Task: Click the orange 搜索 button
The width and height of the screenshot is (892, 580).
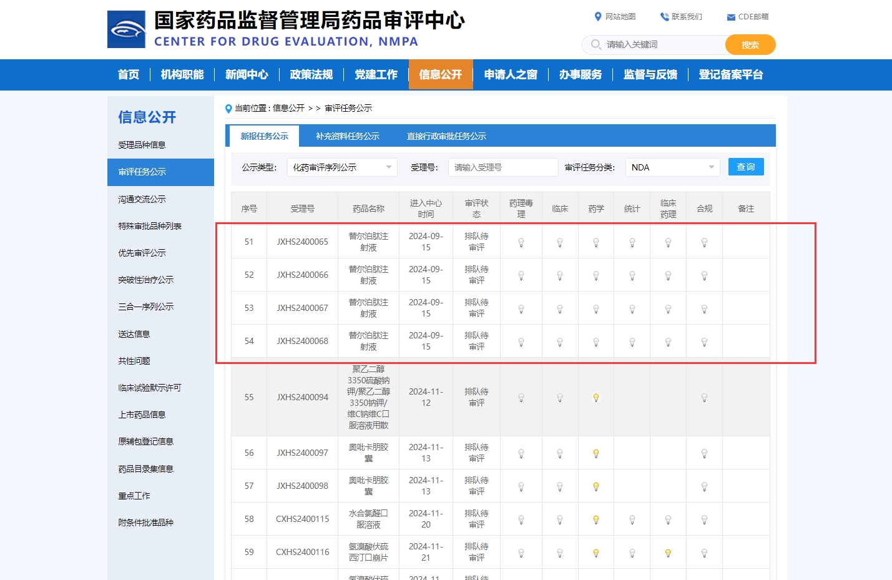Action: tap(750, 45)
